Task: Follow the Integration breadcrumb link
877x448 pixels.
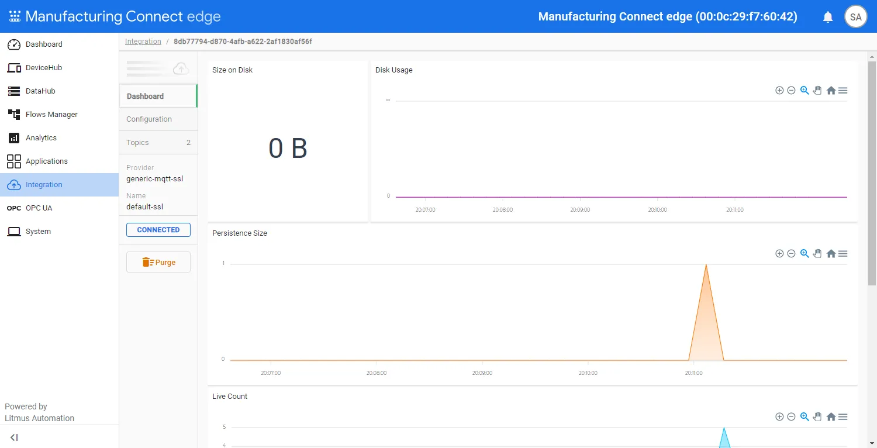Action: tap(143, 42)
